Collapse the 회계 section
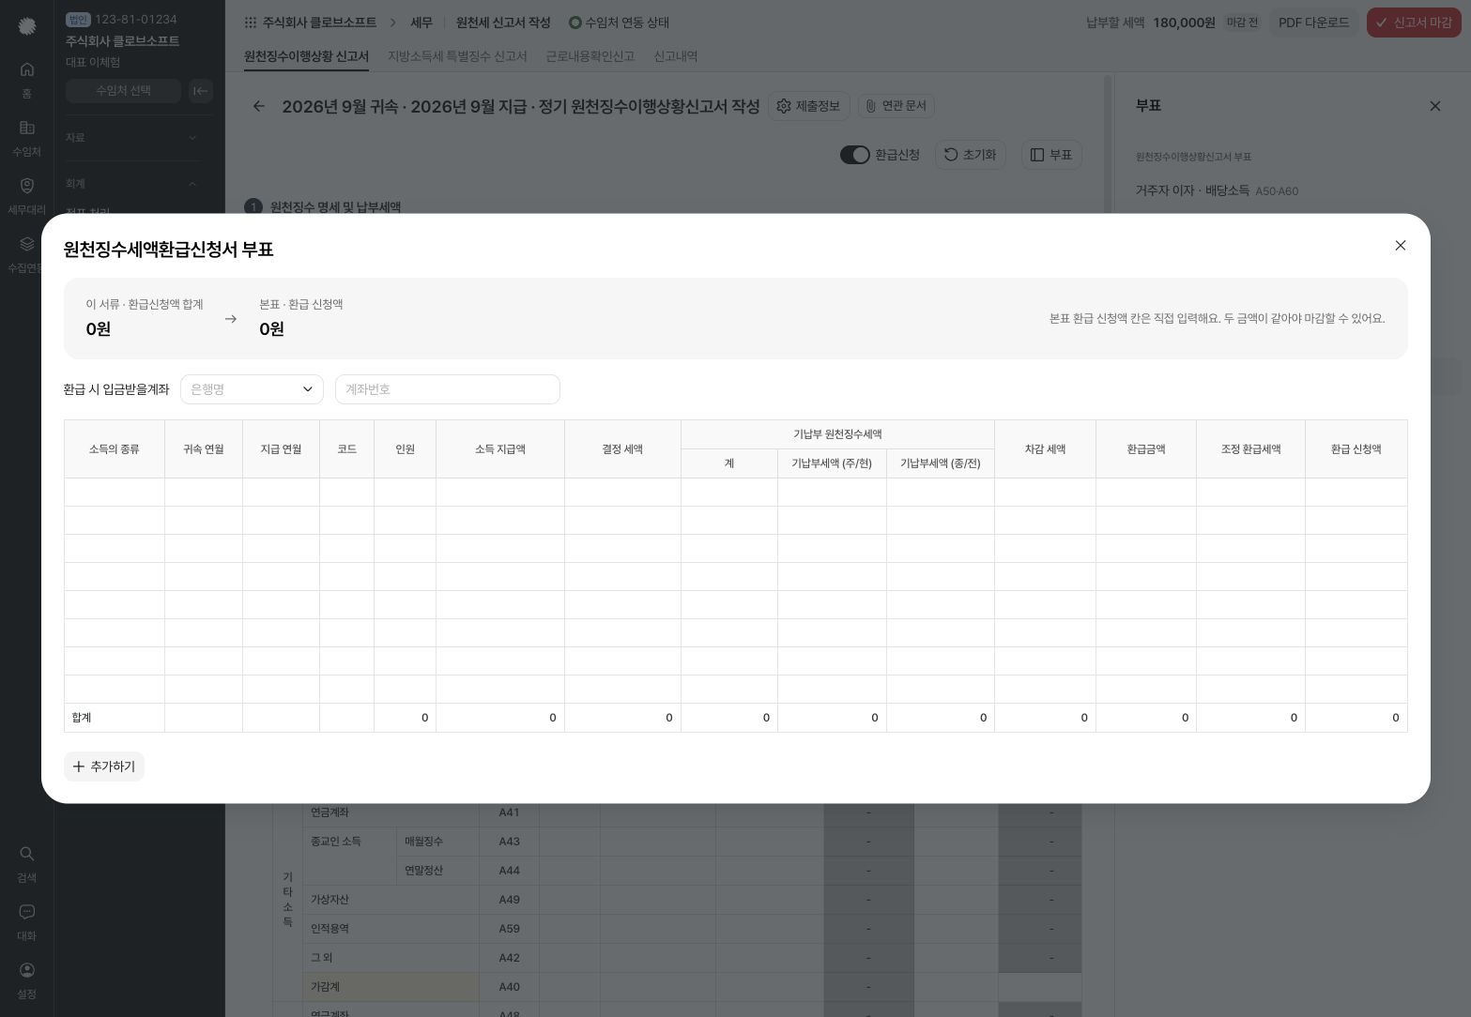Image resolution: width=1471 pixels, height=1017 pixels. [131, 184]
